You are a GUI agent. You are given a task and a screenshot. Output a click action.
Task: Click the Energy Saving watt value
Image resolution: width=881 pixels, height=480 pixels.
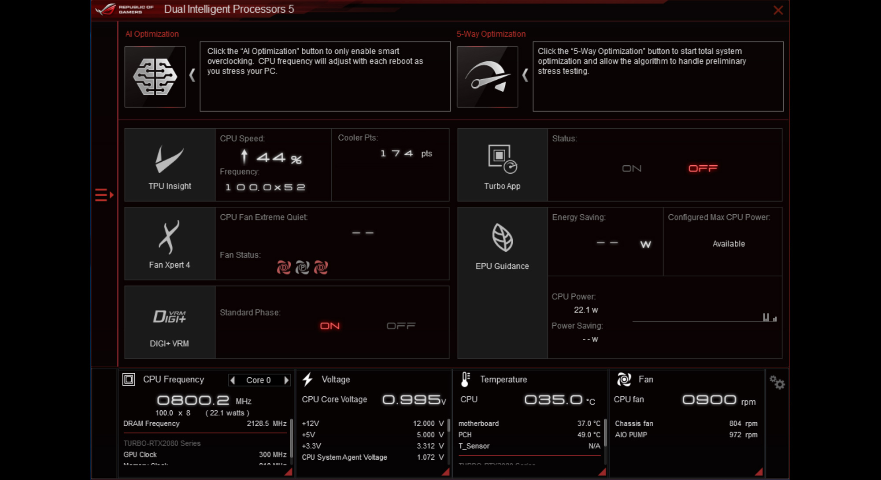coord(623,244)
